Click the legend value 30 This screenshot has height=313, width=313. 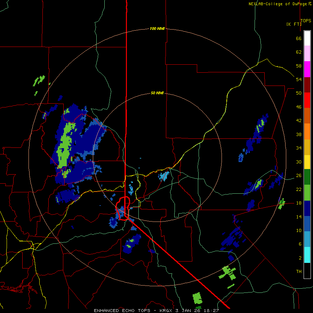pos(299,162)
